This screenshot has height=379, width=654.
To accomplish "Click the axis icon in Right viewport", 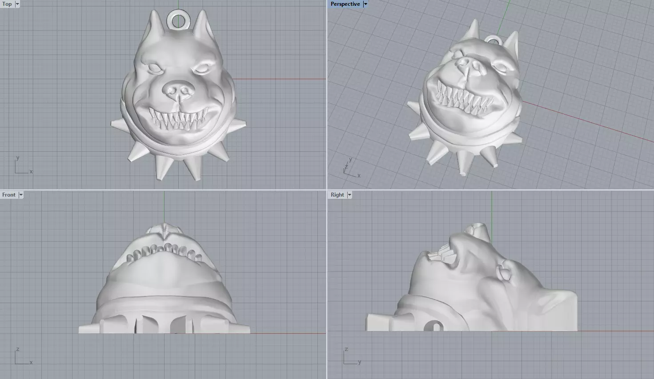I will point(352,356).
